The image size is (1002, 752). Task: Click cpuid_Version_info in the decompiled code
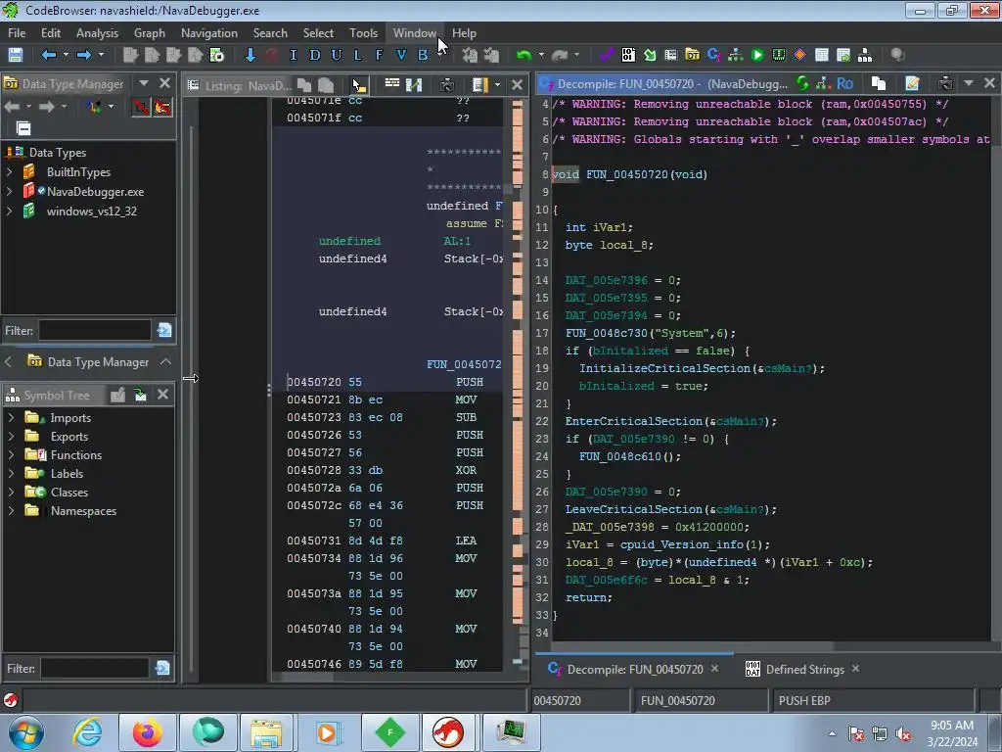pos(682,544)
